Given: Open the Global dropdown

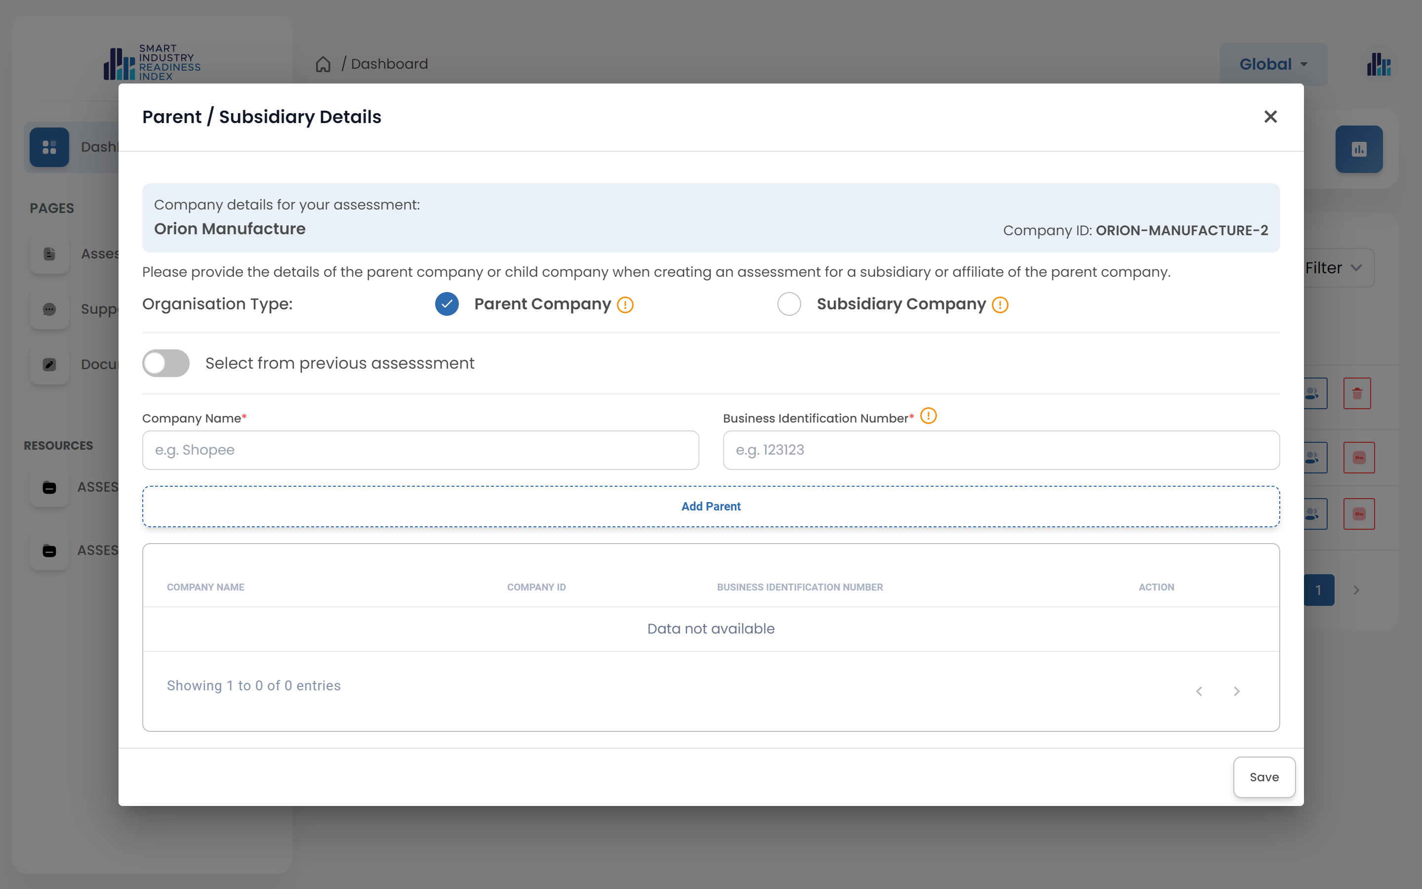Looking at the screenshot, I should (1273, 64).
